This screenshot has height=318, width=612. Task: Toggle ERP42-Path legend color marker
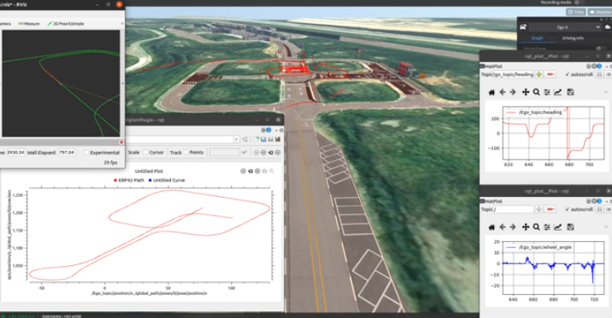click(x=115, y=180)
